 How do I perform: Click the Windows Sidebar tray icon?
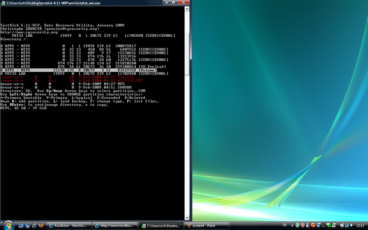[298, 225]
